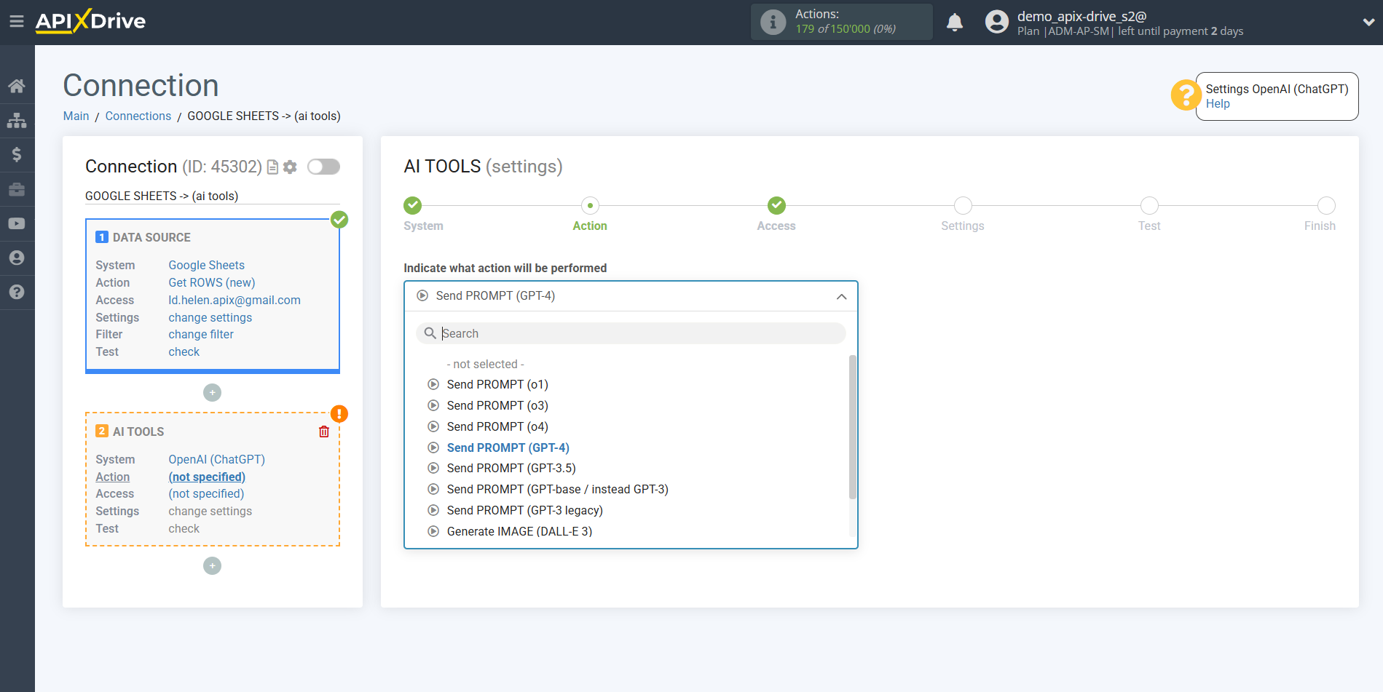Screen dimensions: 1383x692
Task: Open the Connections breadcrumb link
Action: pyautogui.click(x=138, y=116)
